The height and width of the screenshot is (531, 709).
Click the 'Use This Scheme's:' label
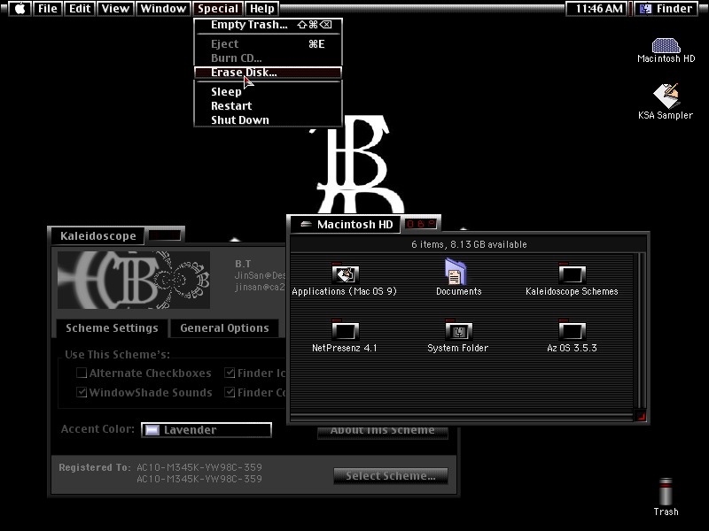pyautogui.click(x=118, y=355)
